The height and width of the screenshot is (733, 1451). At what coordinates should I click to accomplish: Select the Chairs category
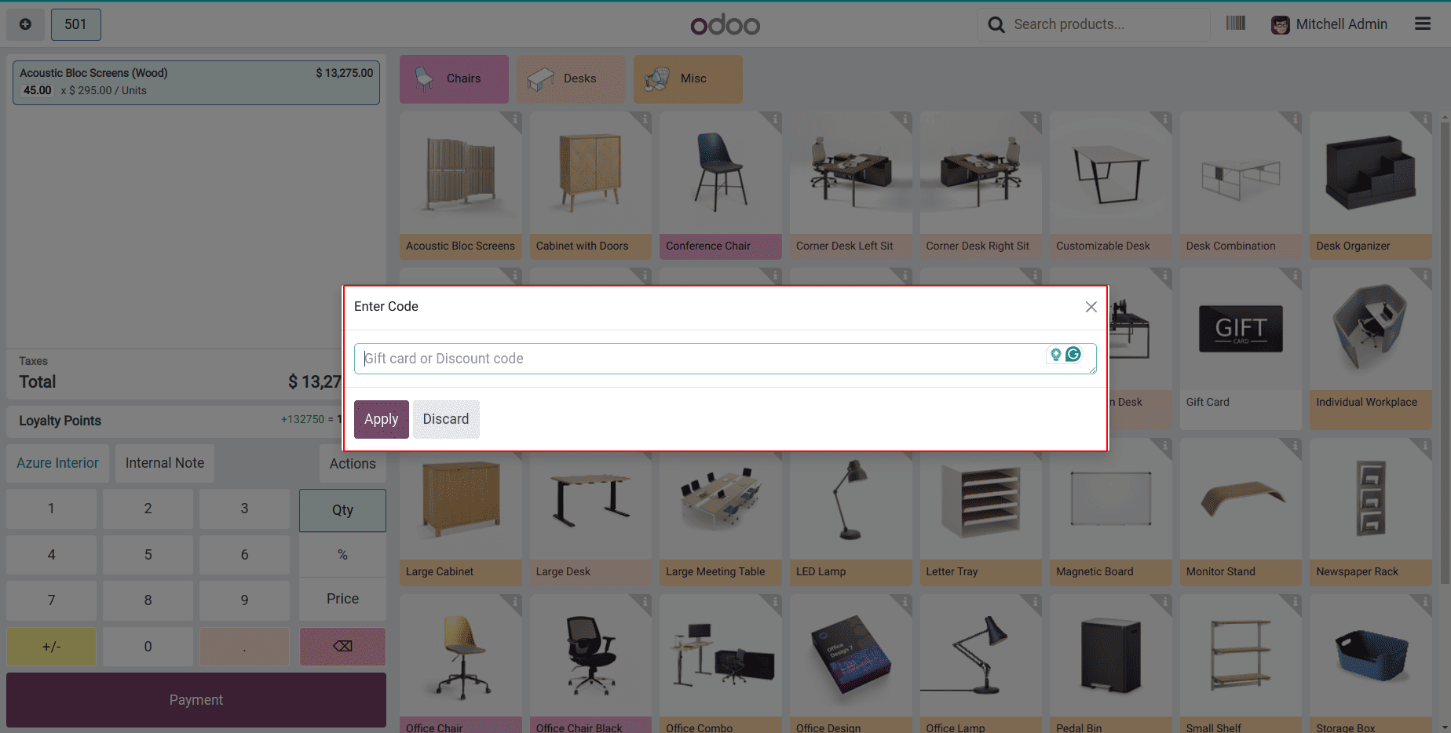tap(454, 78)
